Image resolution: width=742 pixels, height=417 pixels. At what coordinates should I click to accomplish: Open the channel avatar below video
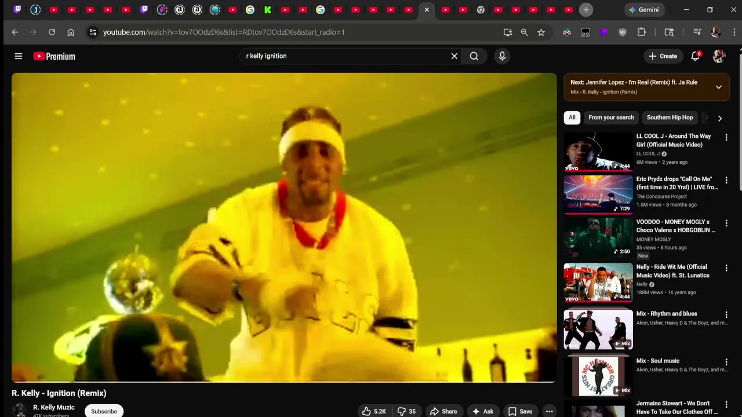pos(20,410)
